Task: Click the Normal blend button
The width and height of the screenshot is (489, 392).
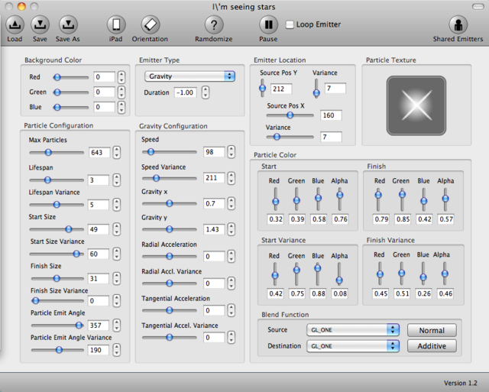Action: tap(432, 330)
